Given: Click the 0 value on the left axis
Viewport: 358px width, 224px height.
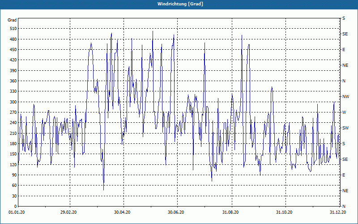Looking at the screenshot, I should (16, 207).
